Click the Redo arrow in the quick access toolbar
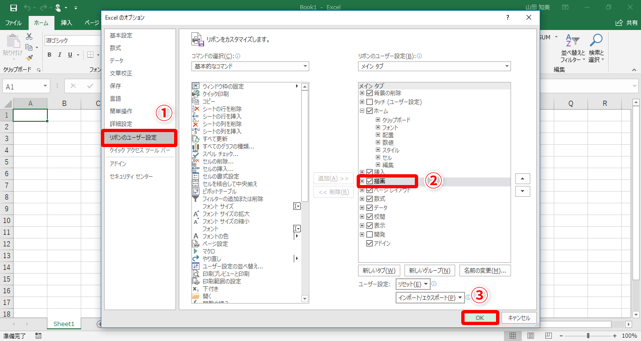 click(x=43, y=8)
